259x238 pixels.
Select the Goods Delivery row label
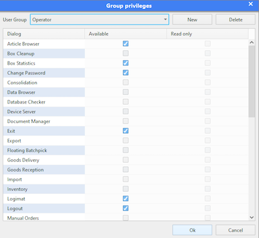click(23, 160)
